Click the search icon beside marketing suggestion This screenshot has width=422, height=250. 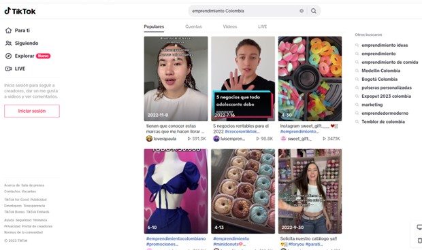tap(357, 105)
